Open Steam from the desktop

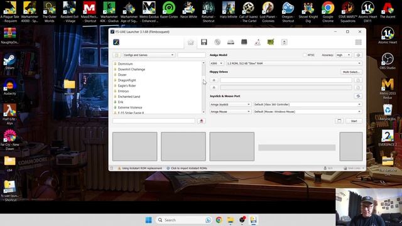(x=9, y=61)
